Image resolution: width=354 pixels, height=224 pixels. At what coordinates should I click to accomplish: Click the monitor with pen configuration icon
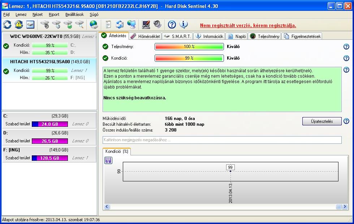pyautogui.click(x=146, y=25)
